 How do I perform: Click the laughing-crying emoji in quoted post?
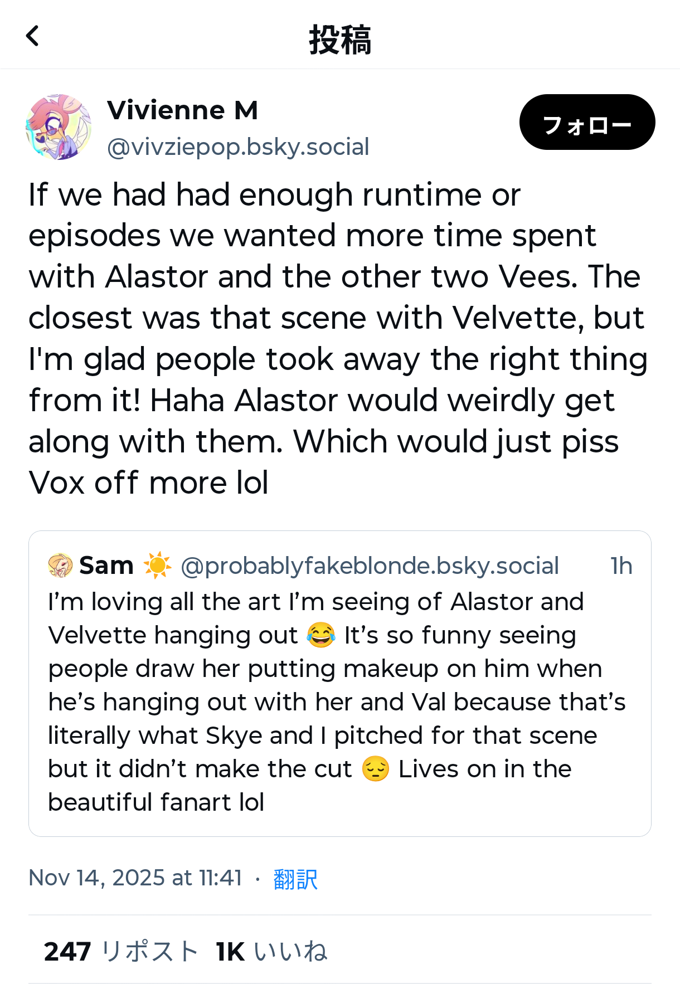click(x=321, y=635)
